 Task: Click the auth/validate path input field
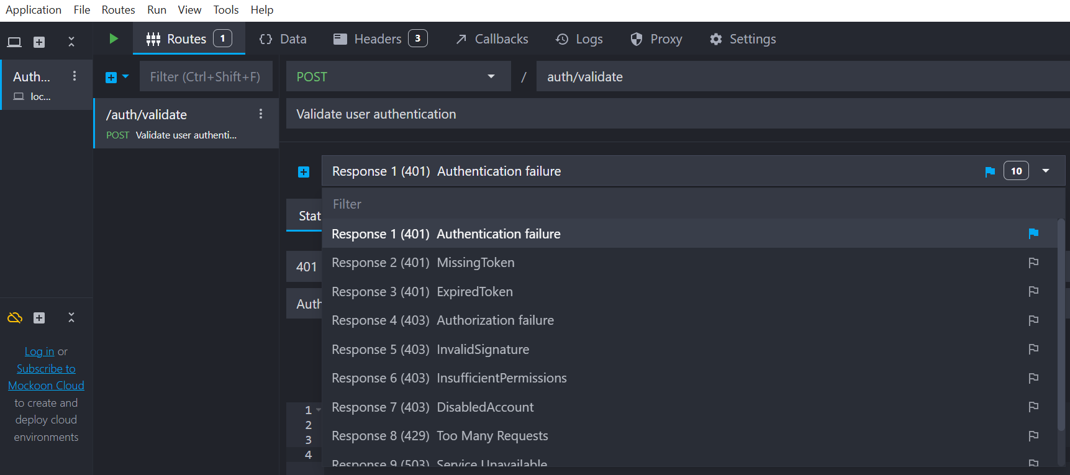pos(803,76)
